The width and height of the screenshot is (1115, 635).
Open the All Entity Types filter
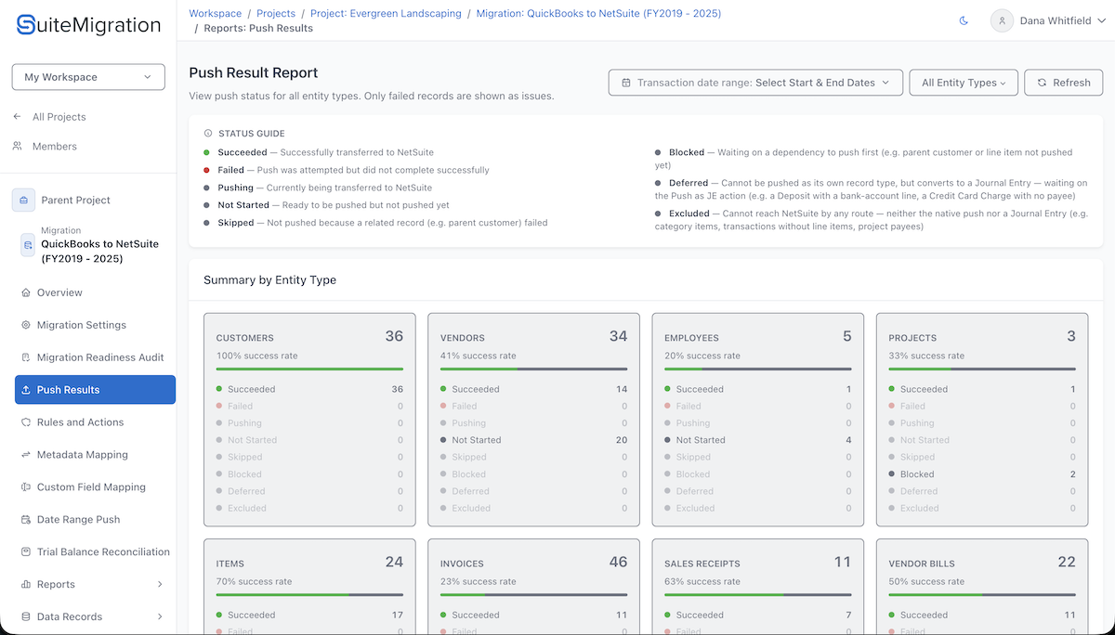point(964,83)
